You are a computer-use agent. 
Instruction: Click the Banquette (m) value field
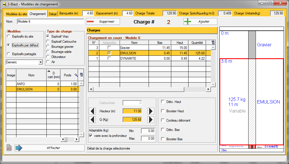88,13
